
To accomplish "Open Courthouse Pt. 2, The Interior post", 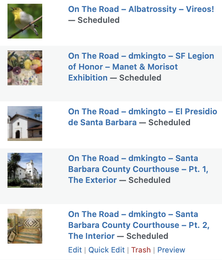I will point(139,225).
